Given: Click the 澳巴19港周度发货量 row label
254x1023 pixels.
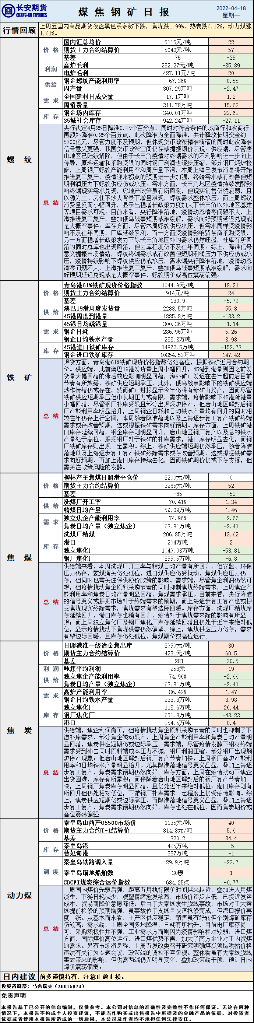Looking at the screenshot, I should (92, 309).
